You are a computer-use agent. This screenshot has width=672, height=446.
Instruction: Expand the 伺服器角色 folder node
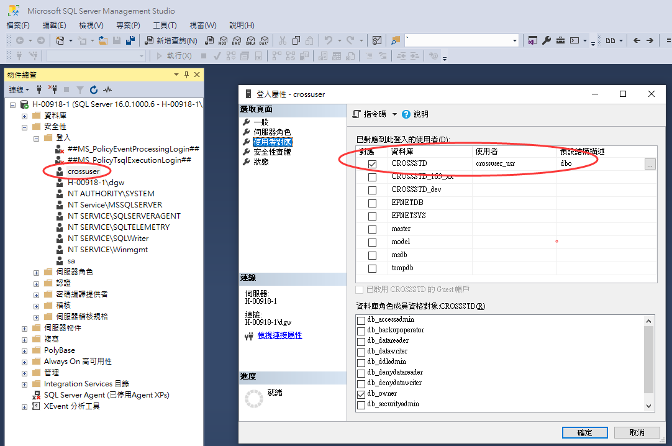tap(35, 272)
